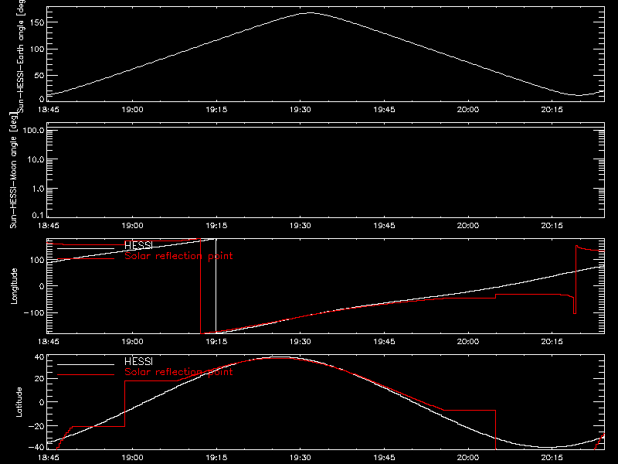Click the -40 tick on the Latitude axis

[x=36, y=447]
